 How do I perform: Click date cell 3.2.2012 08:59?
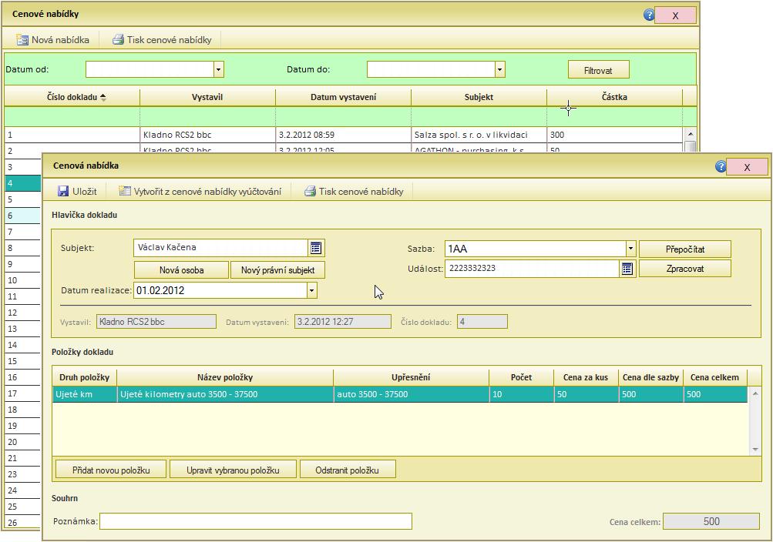[x=343, y=135]
